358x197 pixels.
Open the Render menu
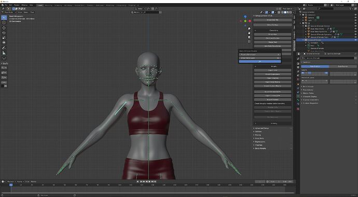click(17, 5)
